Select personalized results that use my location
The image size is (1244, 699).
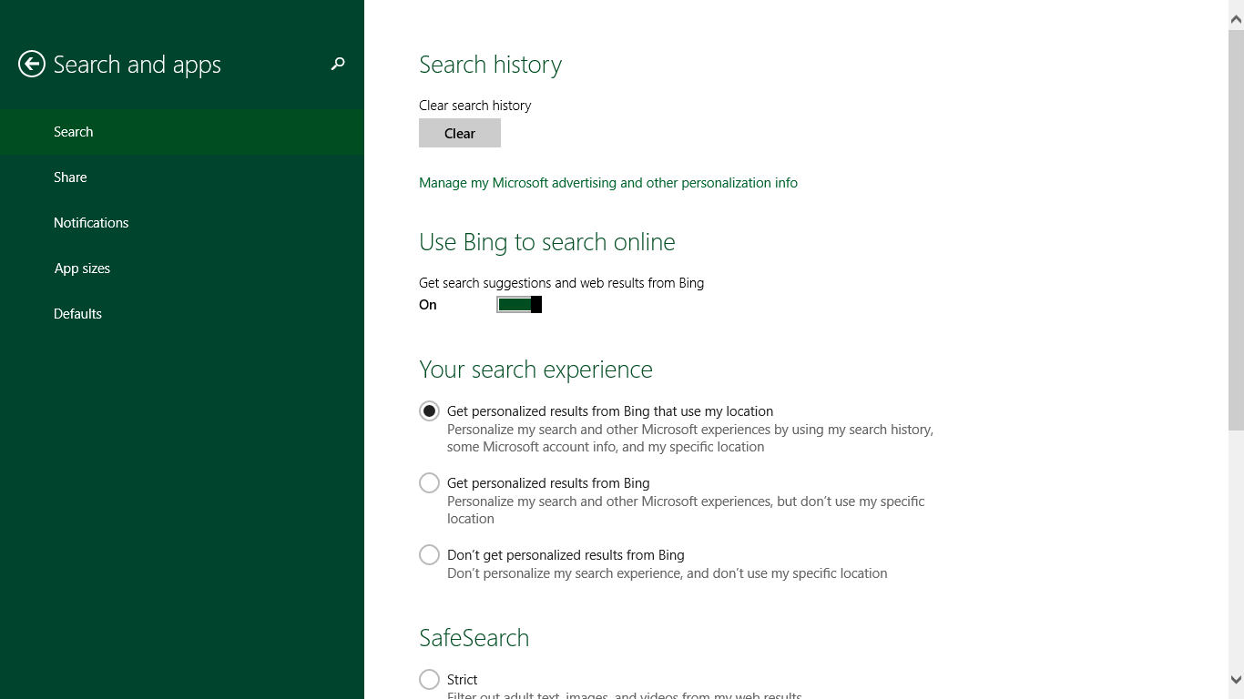tap(429, 411)
